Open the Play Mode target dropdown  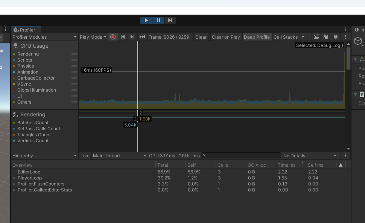(x=92, y=37)
